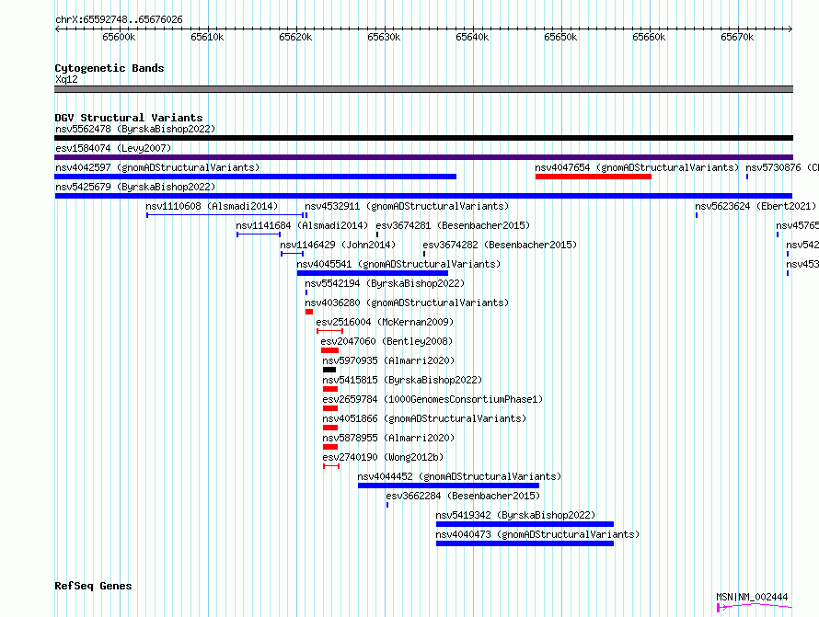This screenshot has width=819, height=617.
Task: Open the esv1584074 (Levy2007) variant label
Action: (113, 148)
